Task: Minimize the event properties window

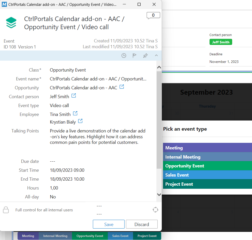Action: coord(124,4)
